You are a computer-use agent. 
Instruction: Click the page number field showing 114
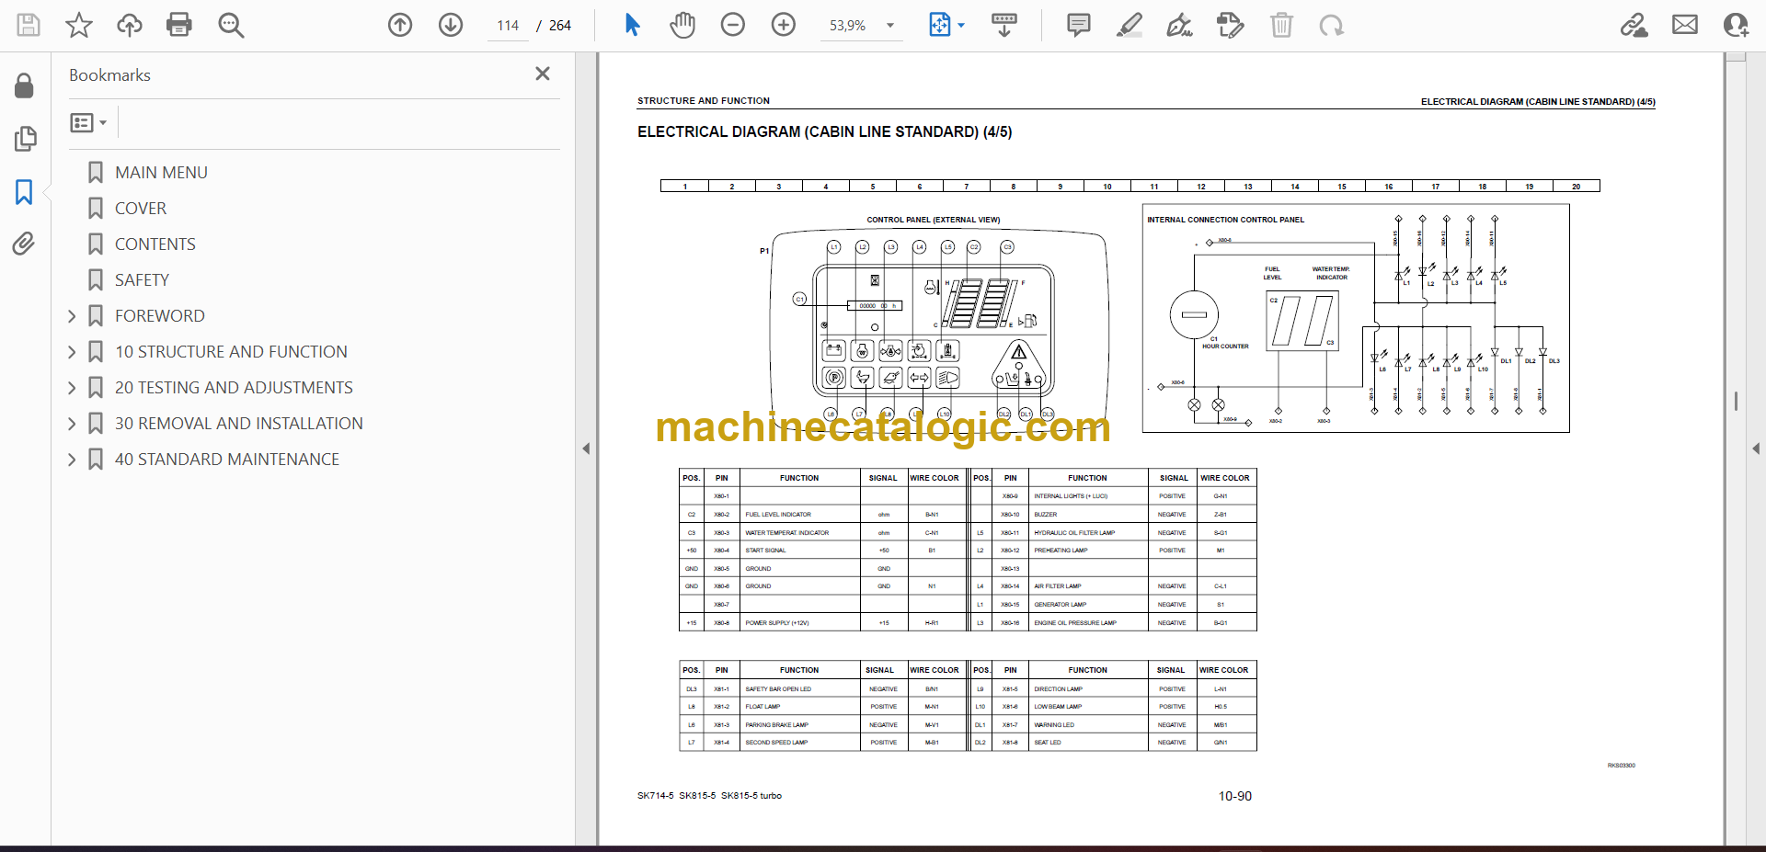coord(508,26)
